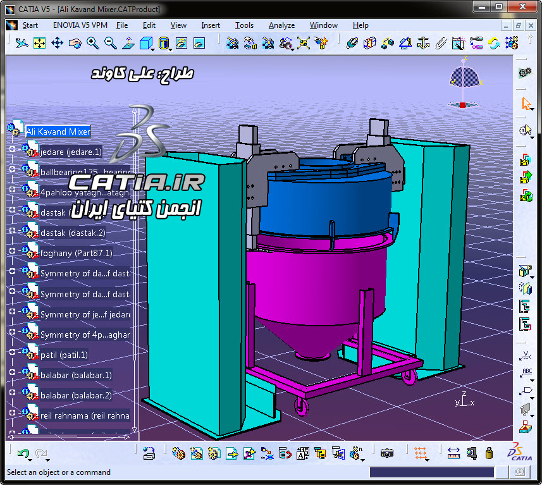Click the Normal View icon

pos(128,43)
